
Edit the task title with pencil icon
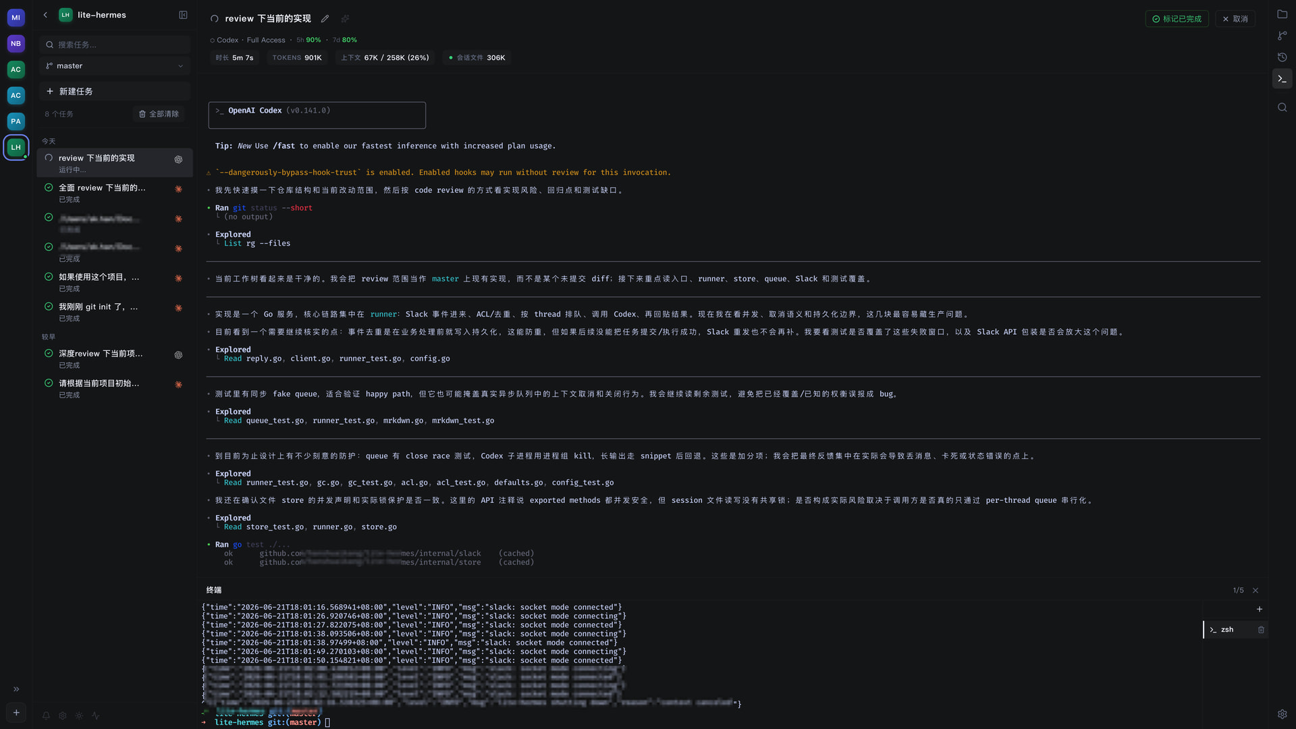pyautogui.click(x=325, y=19)
